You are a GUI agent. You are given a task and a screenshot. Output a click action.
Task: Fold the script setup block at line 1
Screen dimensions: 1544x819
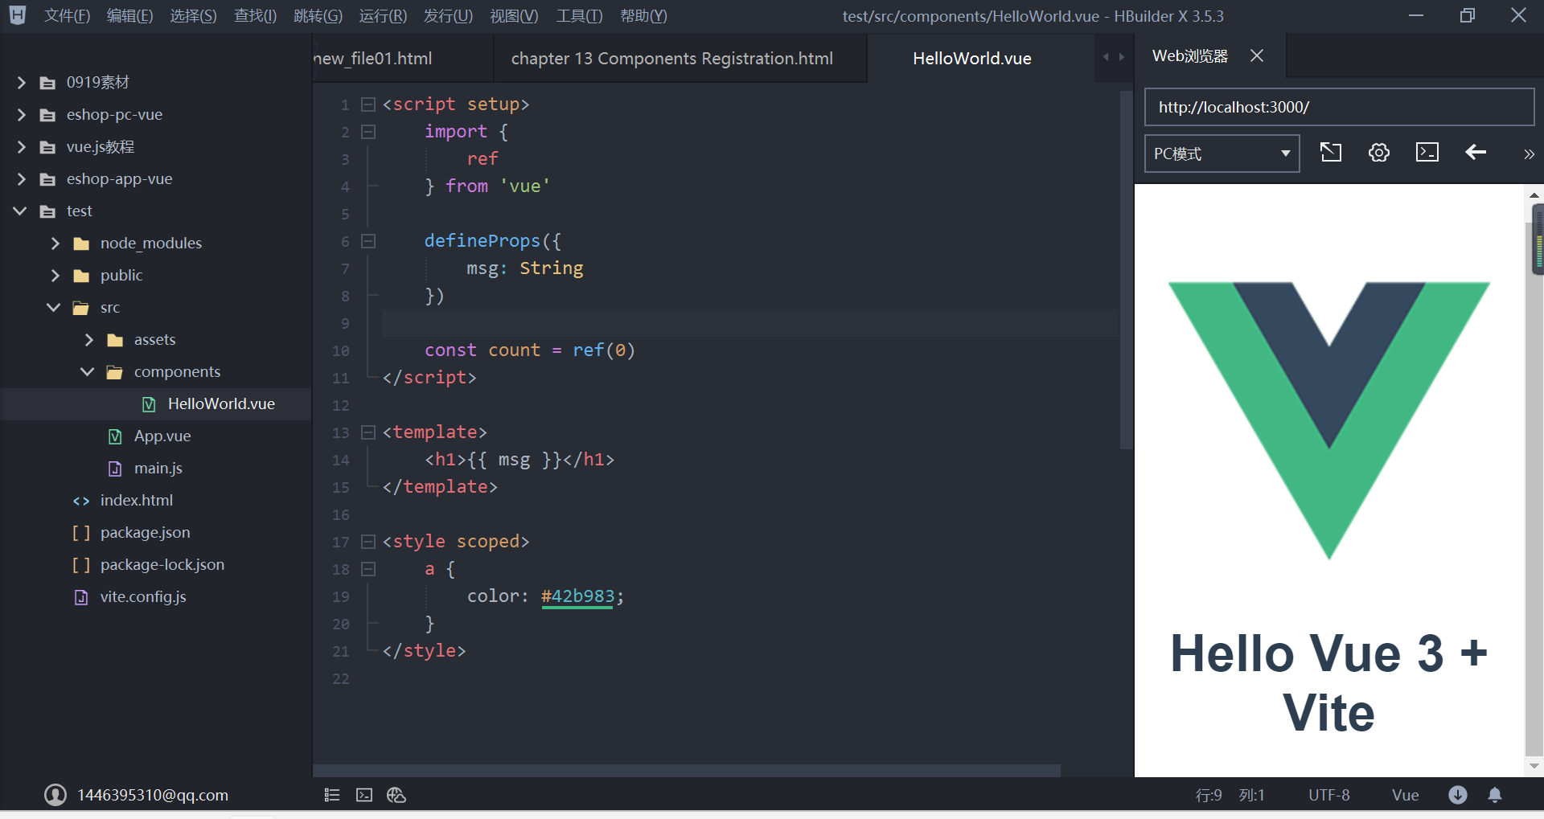click(x=368, y=104)
